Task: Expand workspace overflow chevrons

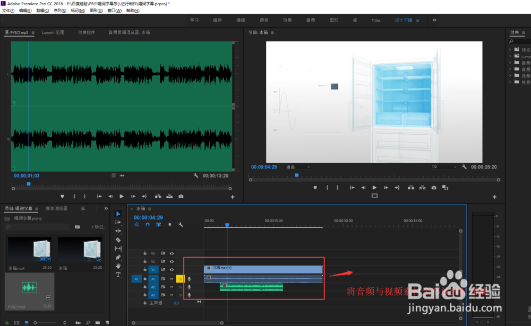Action: (x=434, y=20)
